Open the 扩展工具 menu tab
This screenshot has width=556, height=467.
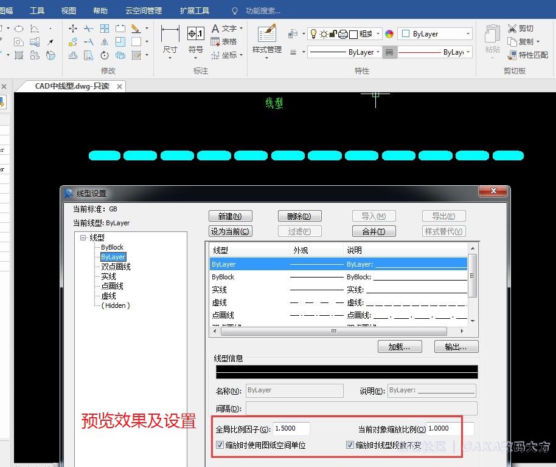(x=195, y=11)
